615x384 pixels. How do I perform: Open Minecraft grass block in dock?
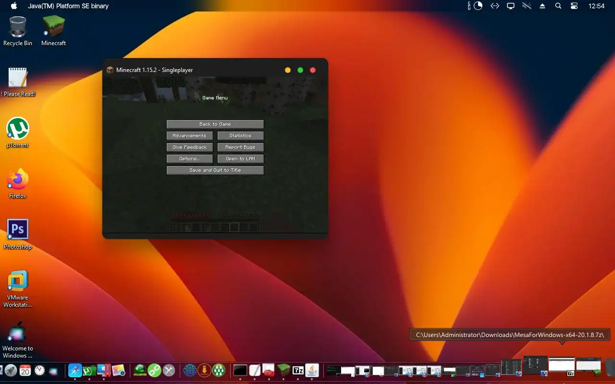[x=283, y=371]
